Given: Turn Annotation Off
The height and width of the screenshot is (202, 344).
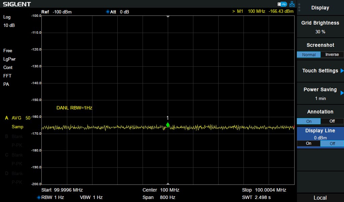Looking at the screenshot, I should 332,121.
